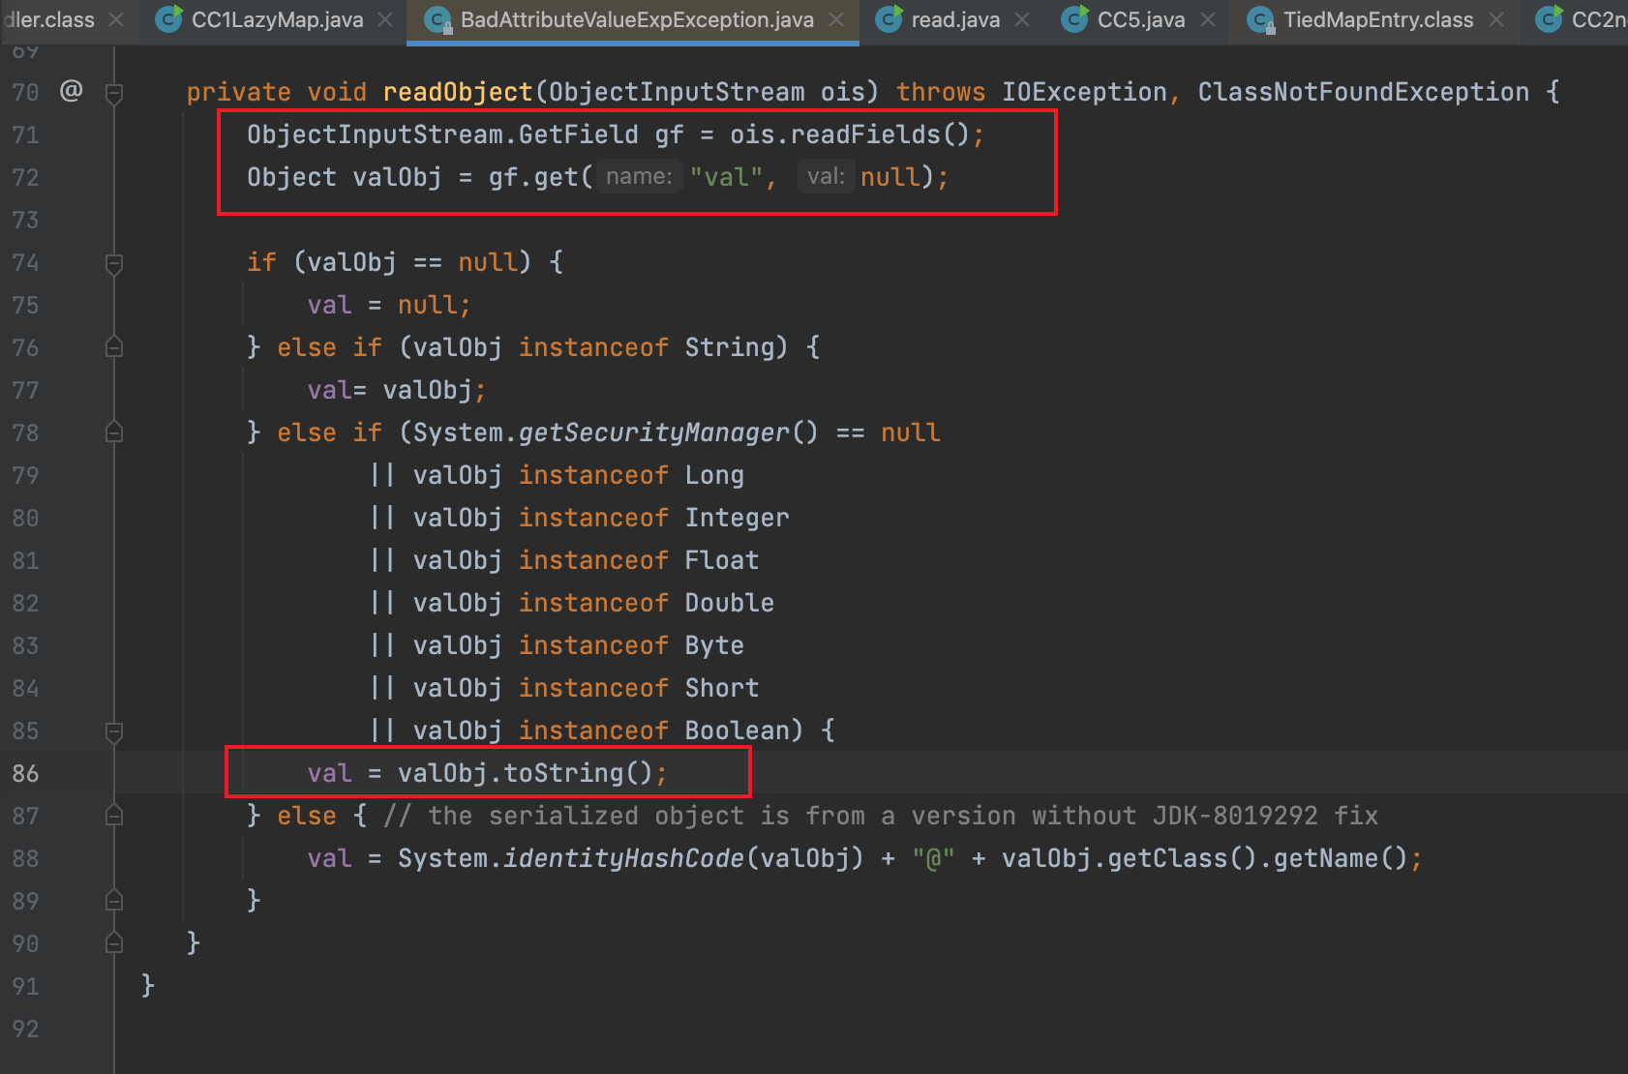Close the CC5.java tab
The width and height of the screenshot is (1628, 1074).
[1208, 19]
